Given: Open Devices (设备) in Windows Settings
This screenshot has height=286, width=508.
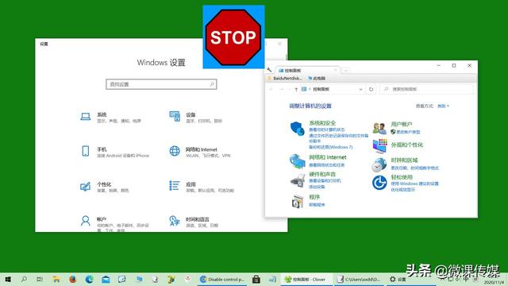Looking at the screenshot, I should tap(196, 117).
